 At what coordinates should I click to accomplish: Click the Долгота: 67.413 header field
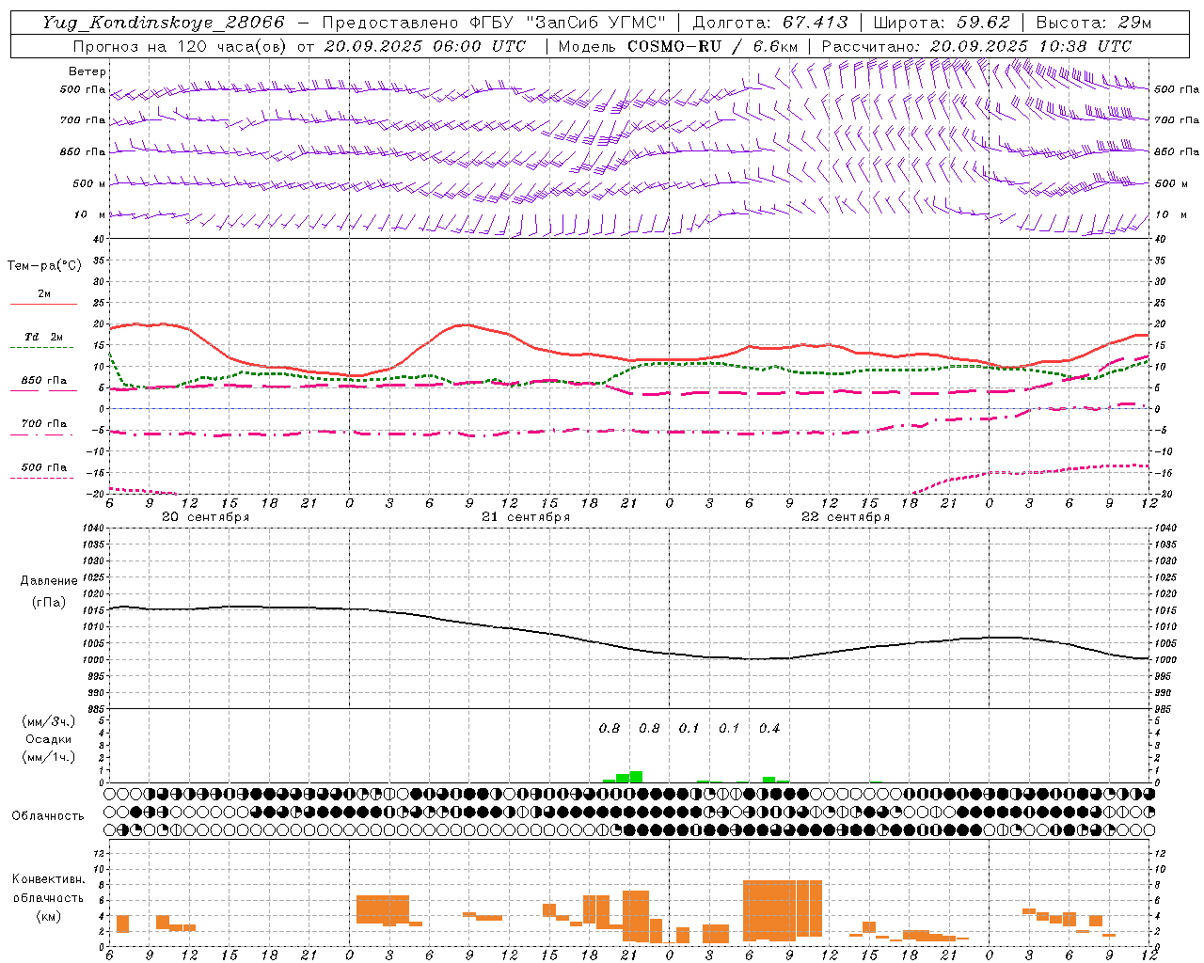770,23
